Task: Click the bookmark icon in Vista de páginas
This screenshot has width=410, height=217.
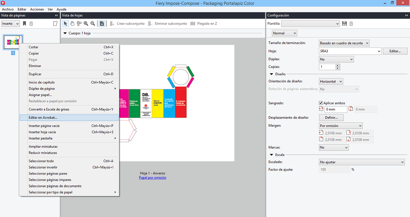Action: tap(24, 24)
